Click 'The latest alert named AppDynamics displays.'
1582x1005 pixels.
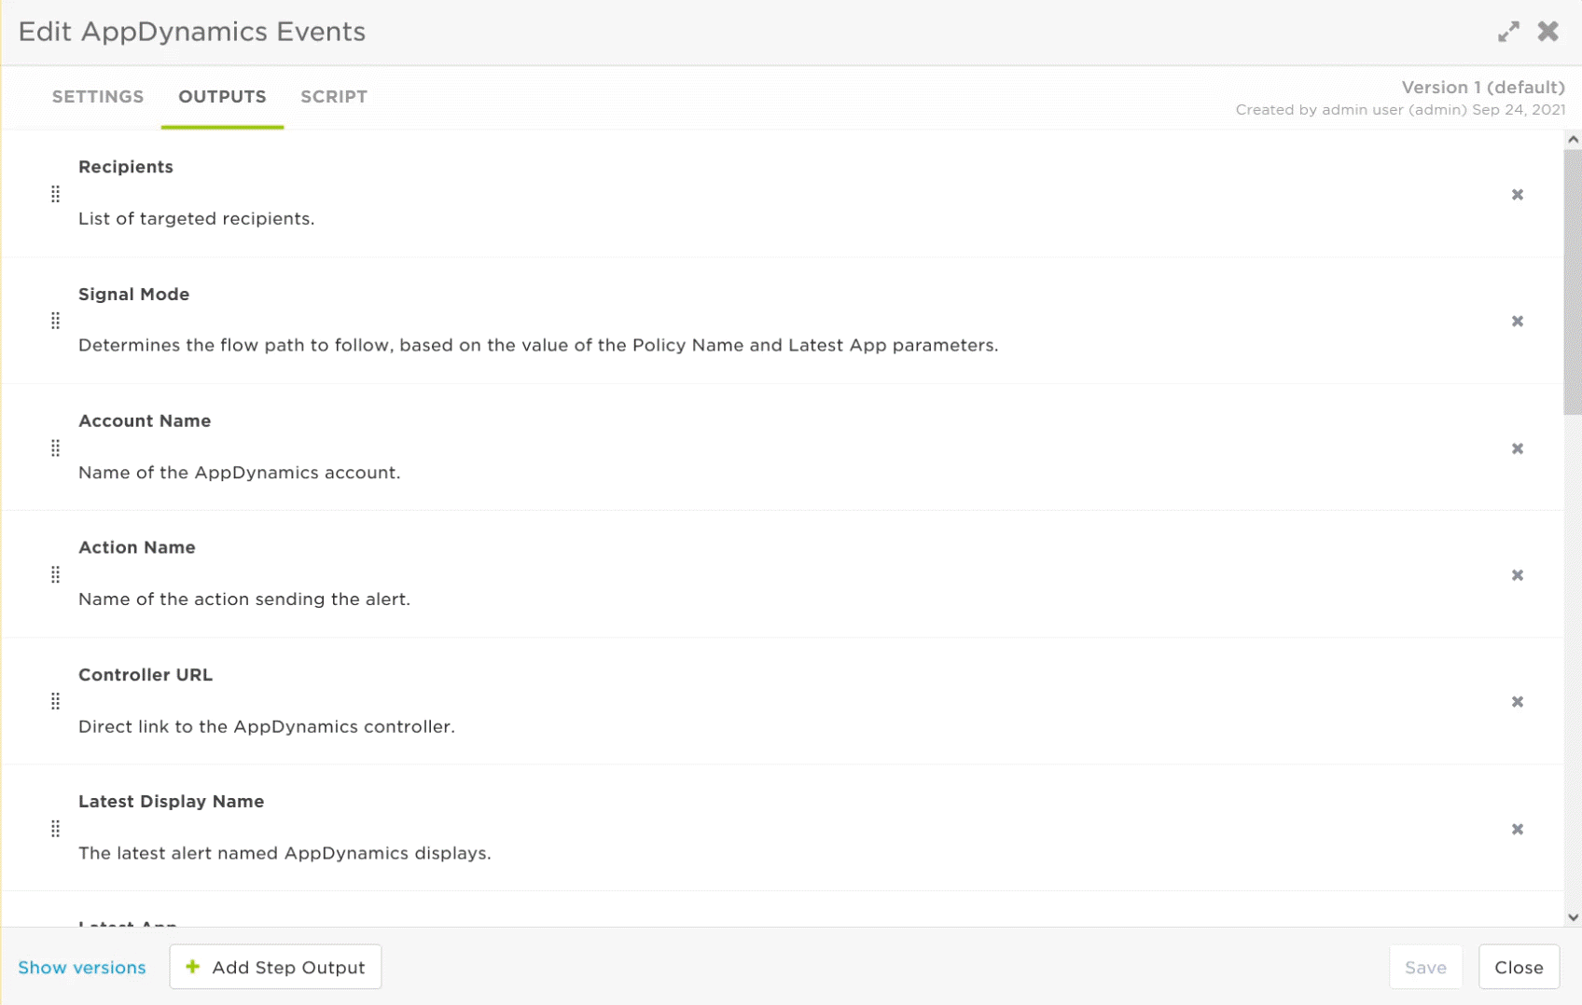pyautogui.click(x=284, y=854)
